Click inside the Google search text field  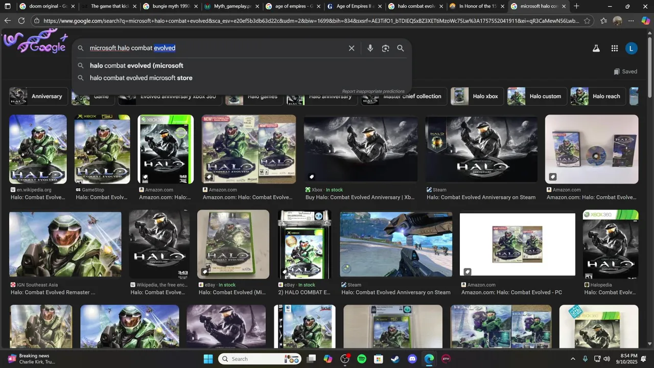(x=215, y=48)
